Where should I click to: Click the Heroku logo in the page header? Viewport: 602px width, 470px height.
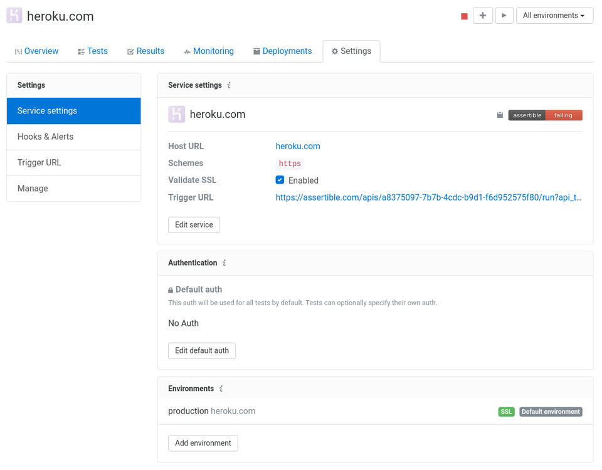tap(14, 16)
